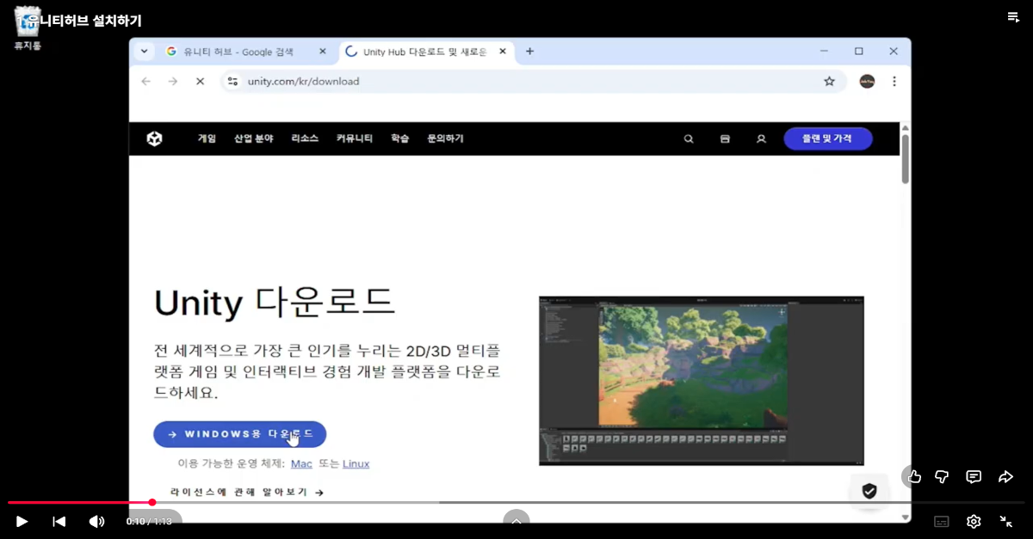This screenshot has height=539, width=1033.
Task: Minimize the Chrome window
Action: click(825, 52)
